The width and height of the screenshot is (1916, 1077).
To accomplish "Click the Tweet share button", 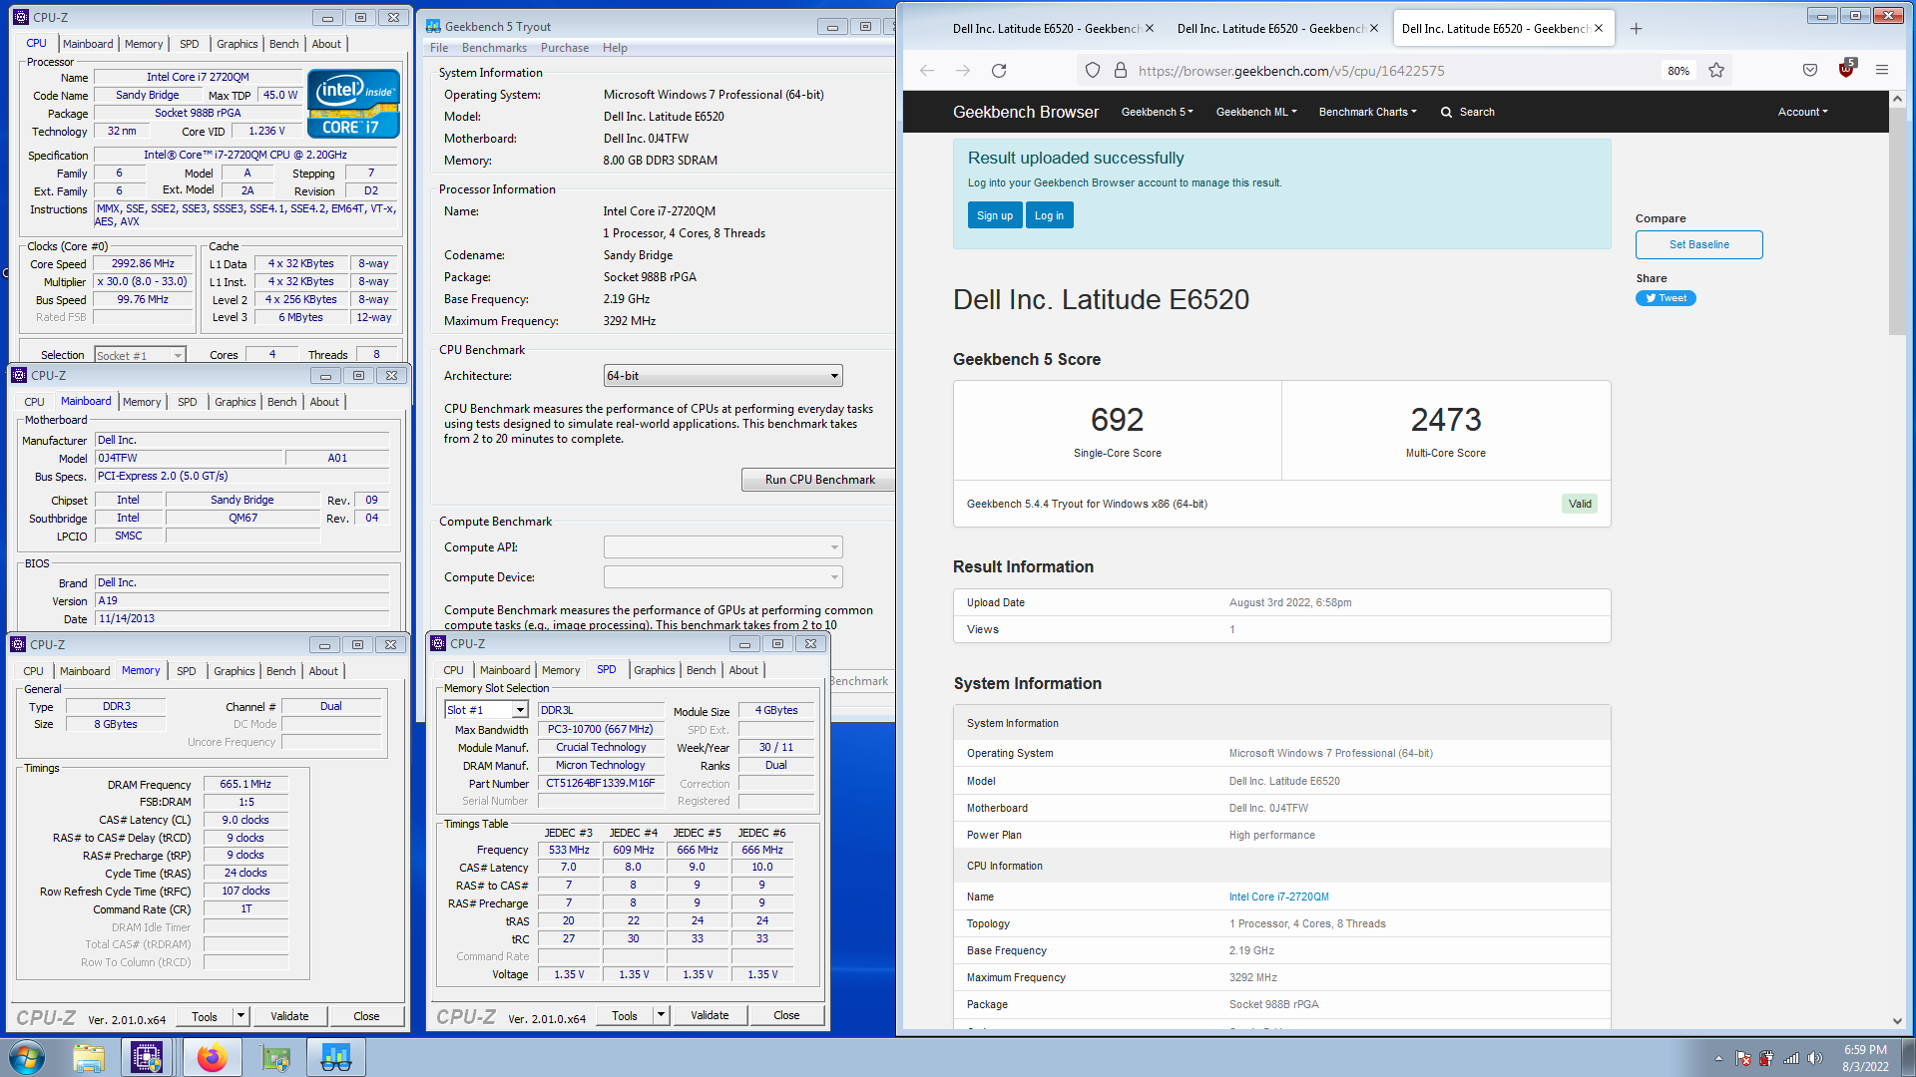I will pyautogui.click(x=1666, y=298).
